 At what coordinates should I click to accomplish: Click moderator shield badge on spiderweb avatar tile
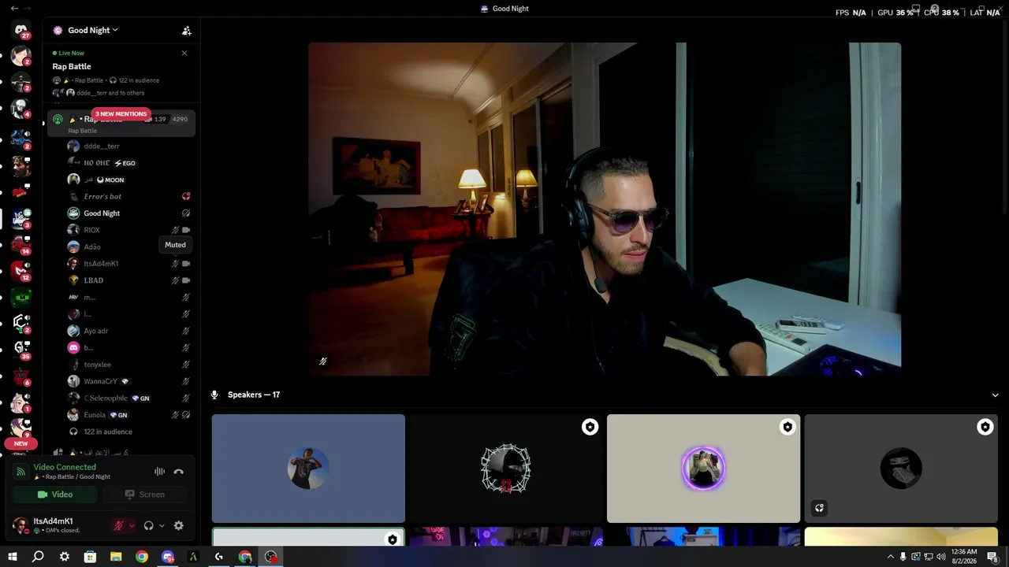coord(590,427)
